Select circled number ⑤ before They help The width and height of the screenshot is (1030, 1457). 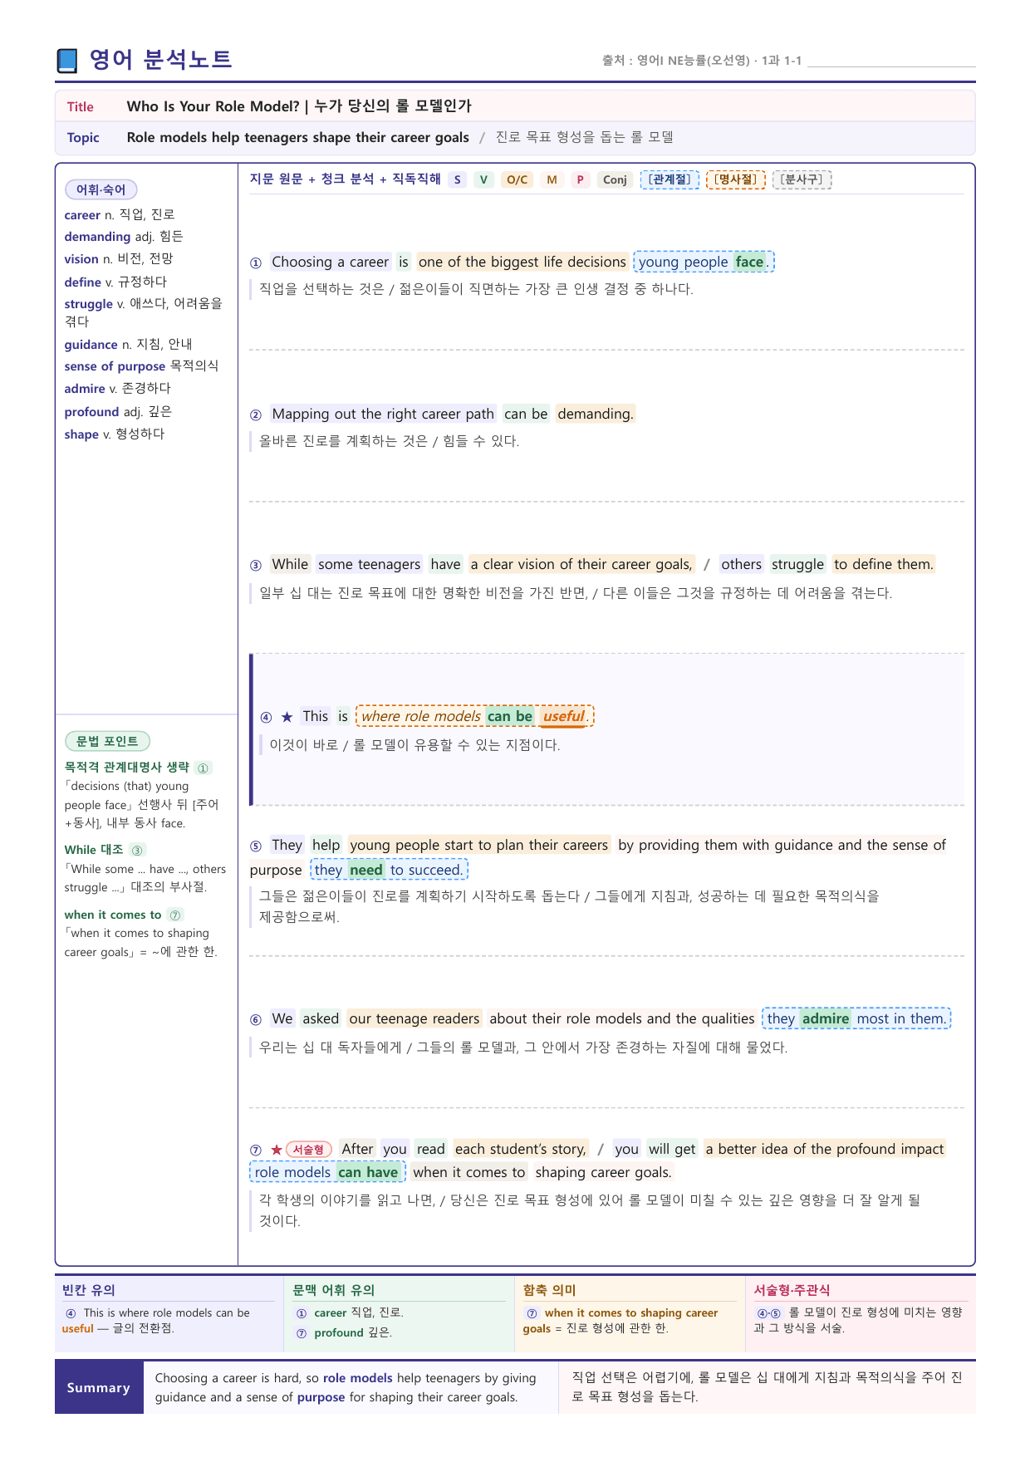(256, 846)
